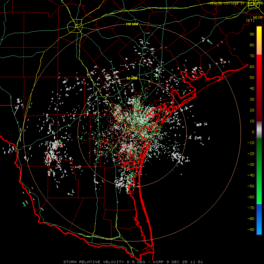
Task: Pick the gray zero-velocity segment of color bar
Action: (259, 130)
